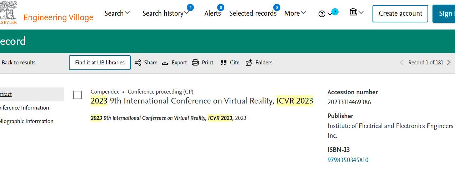The height and width of the screenshot is (175, 455).
Task: View Selected records
Action: coord(253,13)
